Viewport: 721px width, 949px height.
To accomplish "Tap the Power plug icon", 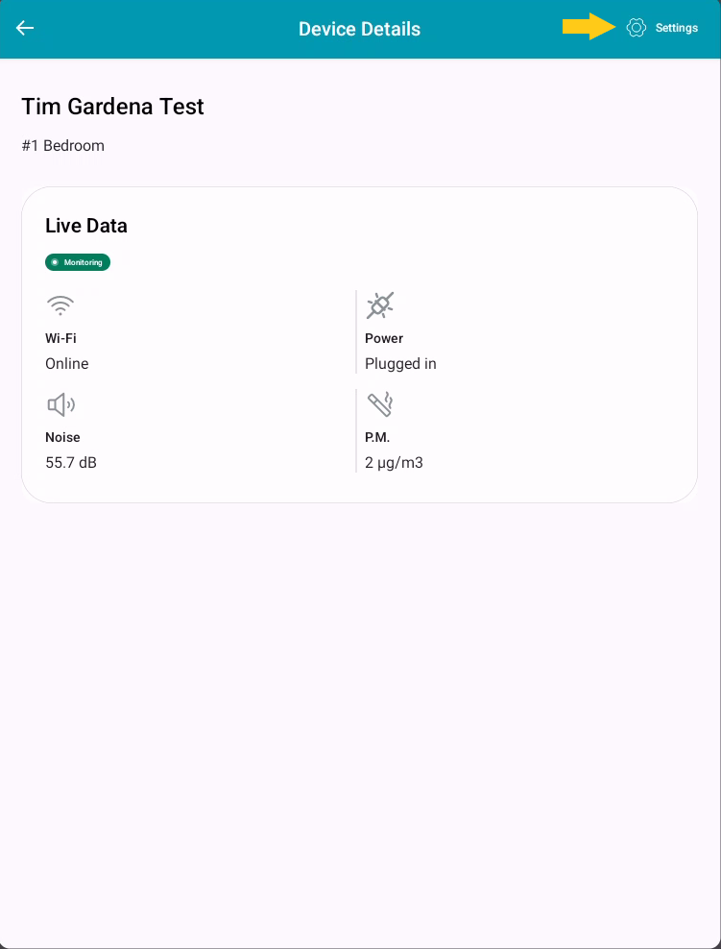I will [x=379, y=304].
